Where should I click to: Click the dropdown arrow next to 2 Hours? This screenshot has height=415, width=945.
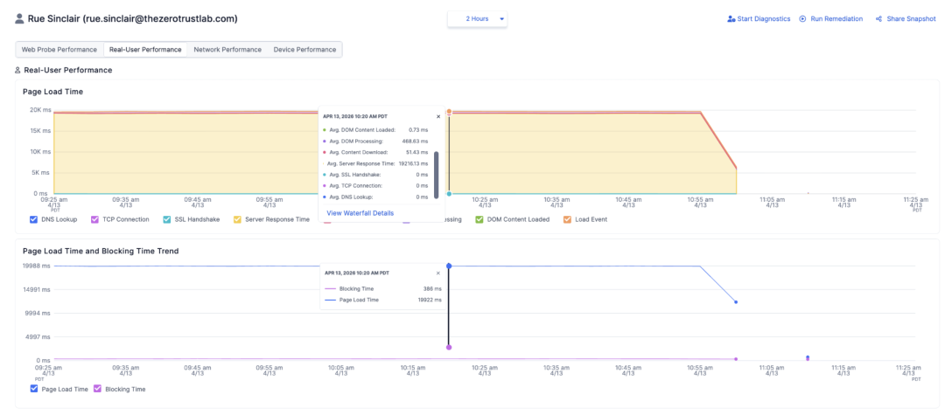[x=501, y=18]
